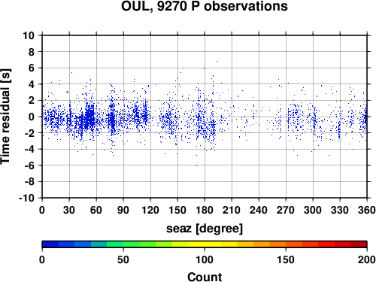The image size is (376, 282).
Task: Click the dark red colorbar segment at 200
Action: (x=359, y=244)
